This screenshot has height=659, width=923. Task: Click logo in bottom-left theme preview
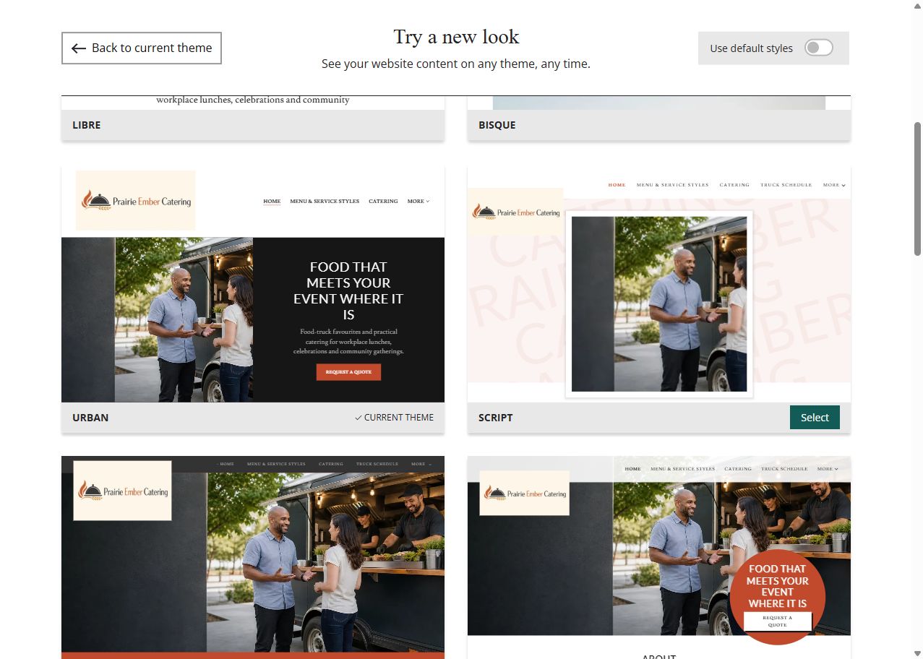[x=122, y=491]
